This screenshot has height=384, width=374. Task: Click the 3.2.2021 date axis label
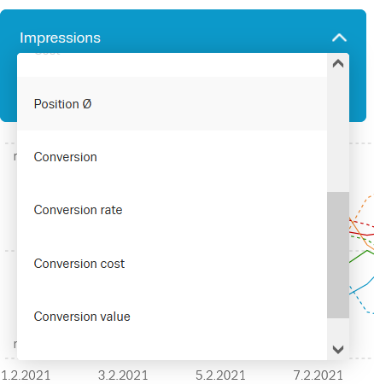coord(123,375)
